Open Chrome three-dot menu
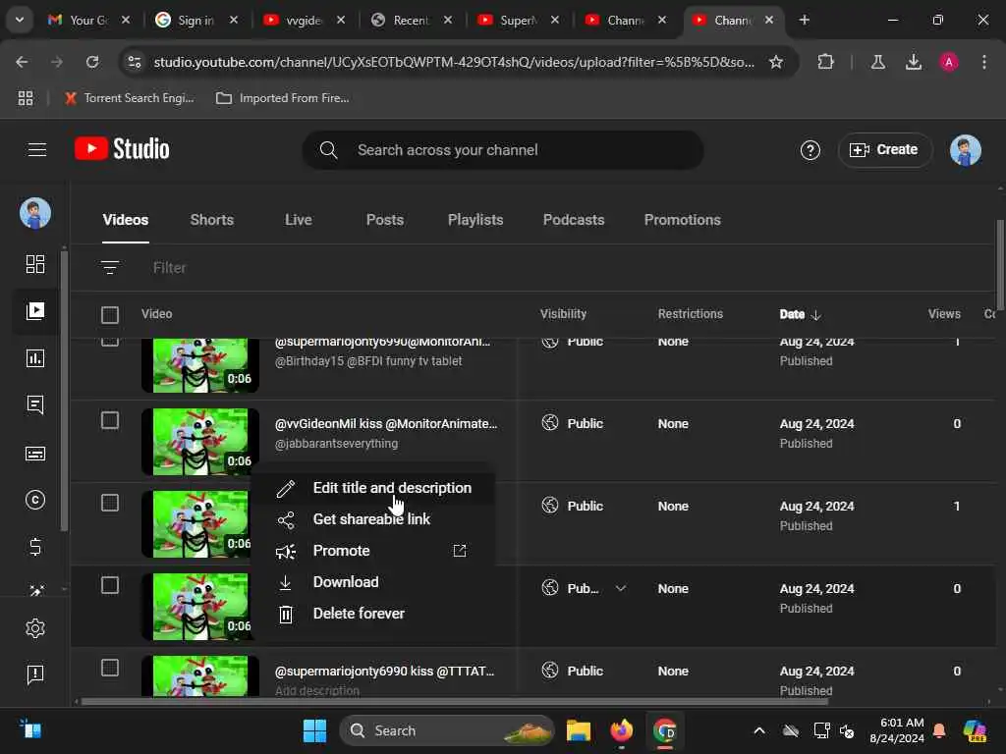 pos(983,62)
